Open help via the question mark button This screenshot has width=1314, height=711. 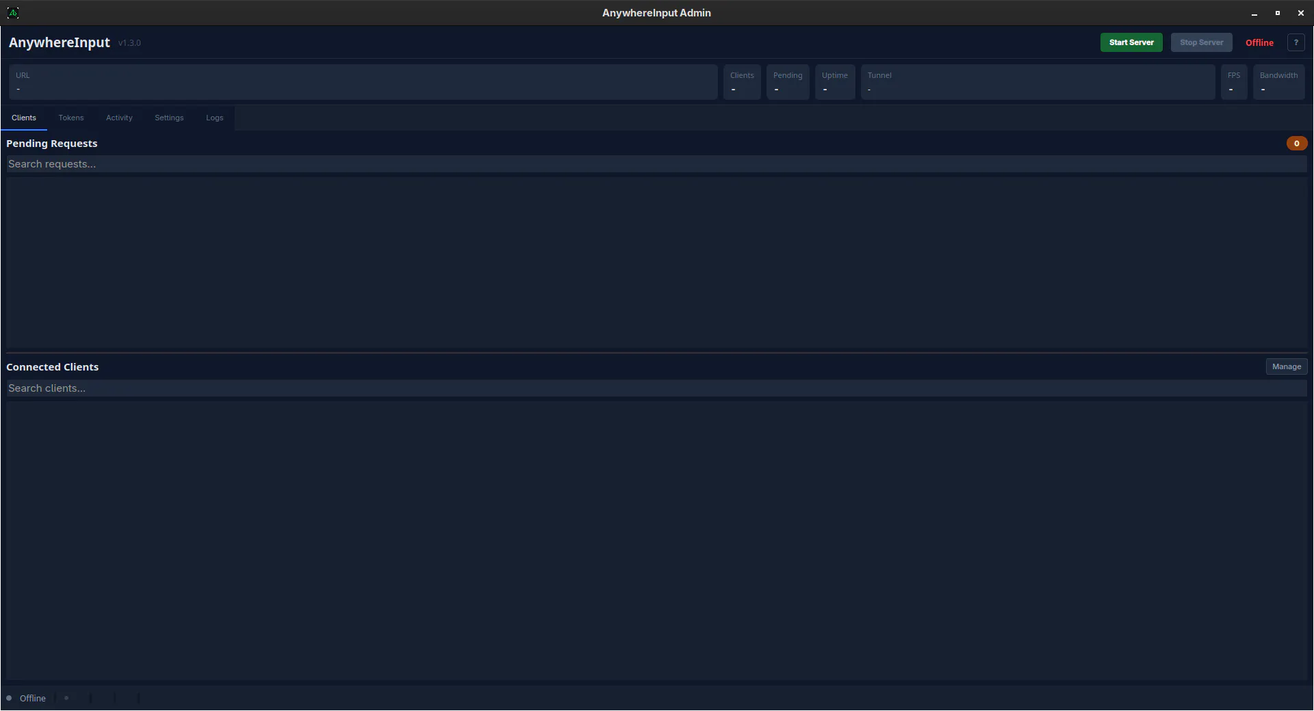pyautogui.click(x=1296, y=42)
